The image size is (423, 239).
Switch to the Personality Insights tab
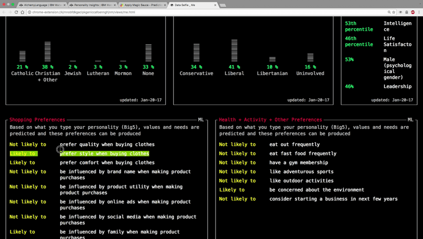(x=90, y=5)
